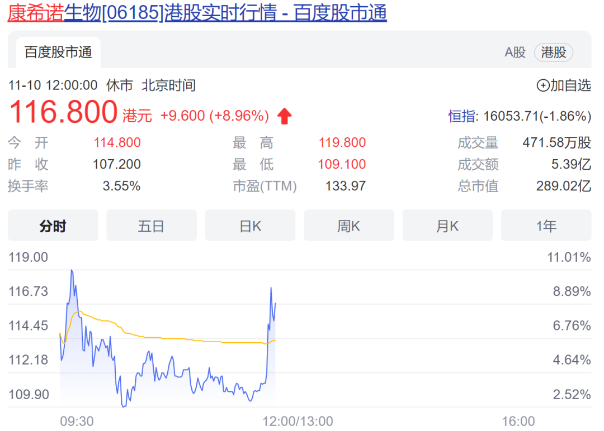Screen dimensions: 604x431
Task: Click the 09:30 time axis label
Action: click(x=77, y=422)
